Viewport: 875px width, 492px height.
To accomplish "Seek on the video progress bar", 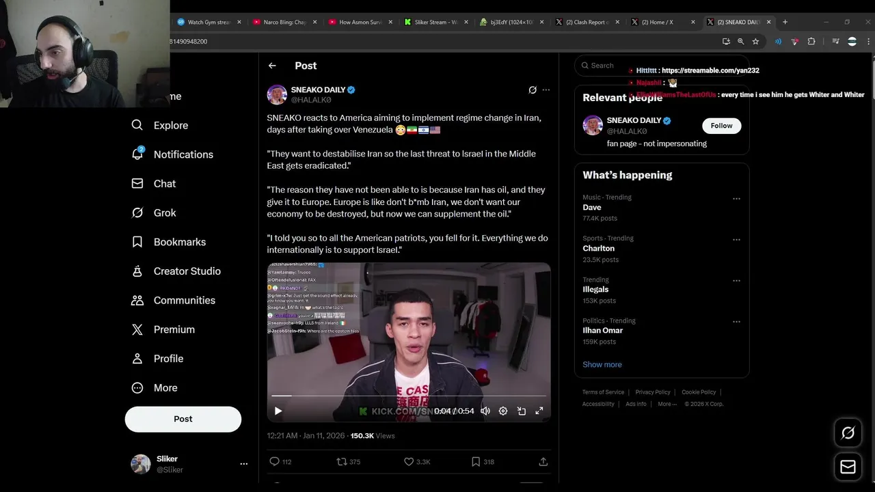I will click(409, 396).
